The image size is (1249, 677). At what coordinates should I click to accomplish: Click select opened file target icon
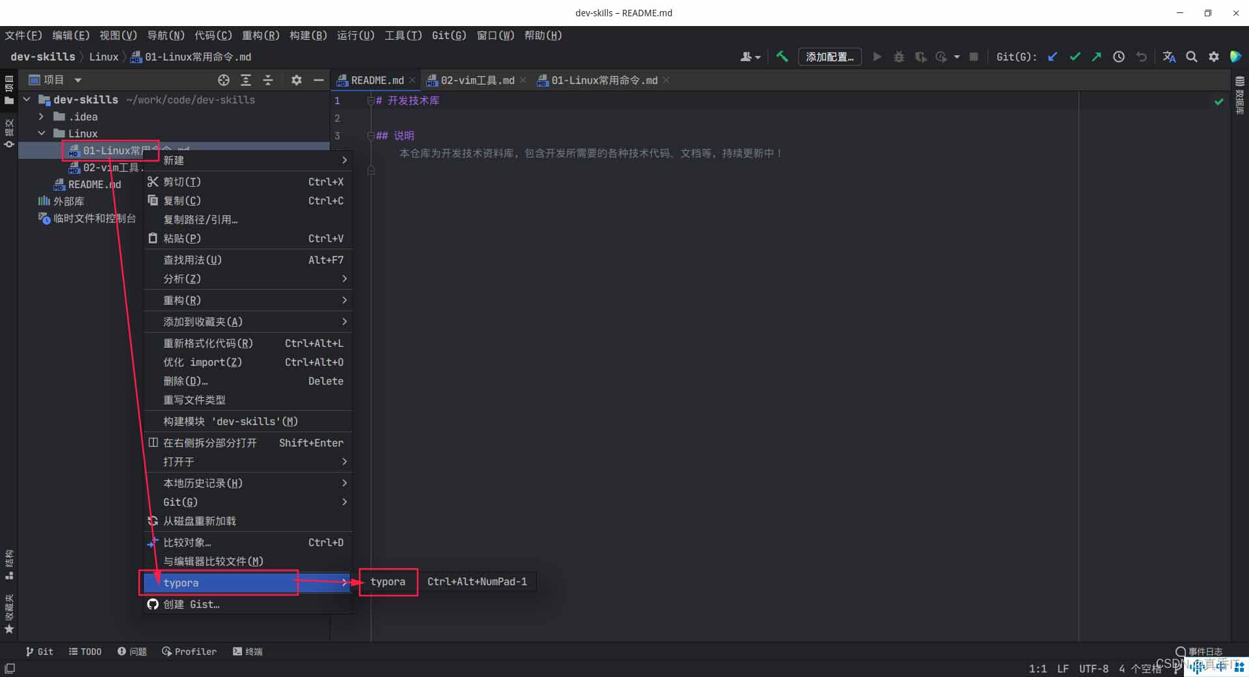[x=224, y=80]
